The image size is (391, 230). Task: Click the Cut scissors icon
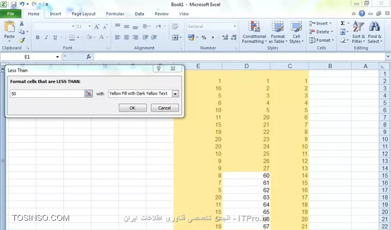(22, 24)
